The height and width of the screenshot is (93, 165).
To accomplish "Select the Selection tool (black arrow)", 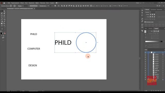I will point(2,11).
